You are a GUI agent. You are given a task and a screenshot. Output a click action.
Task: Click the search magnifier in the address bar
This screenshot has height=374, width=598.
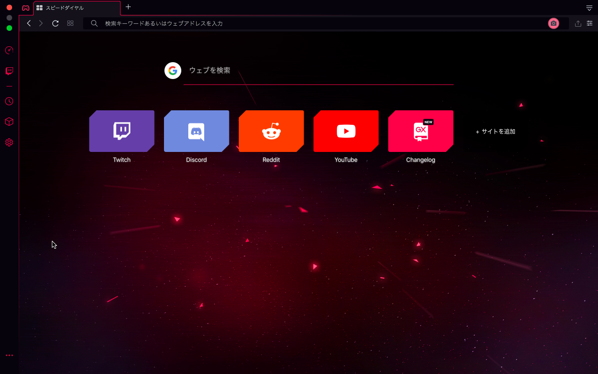[94, 23]
